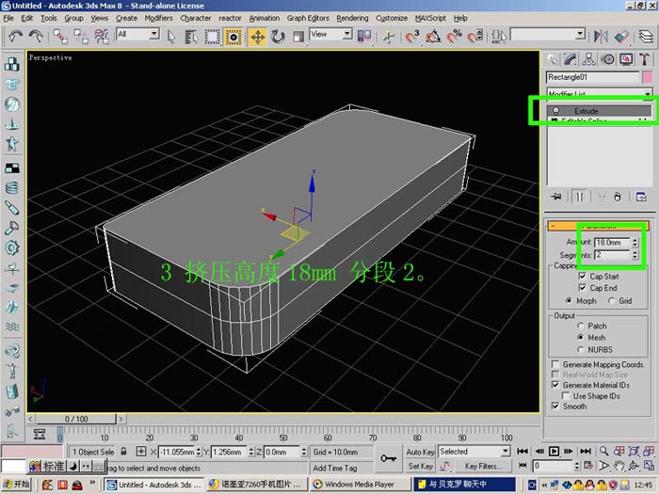Click the Play Animation button
The width and height of the screenshot is (659, 494).
(x=554, y=451)
